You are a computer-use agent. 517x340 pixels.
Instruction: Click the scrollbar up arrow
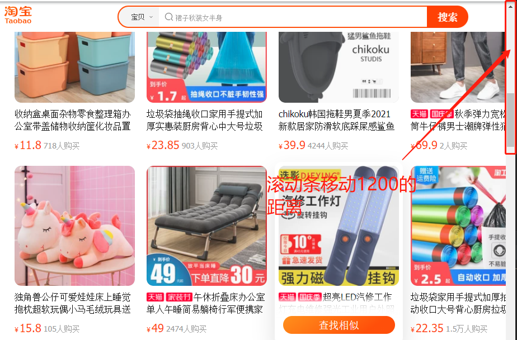(x=511, y=6)
